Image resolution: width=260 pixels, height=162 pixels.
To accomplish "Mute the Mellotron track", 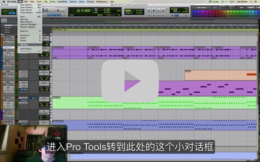I will [13, 40].
